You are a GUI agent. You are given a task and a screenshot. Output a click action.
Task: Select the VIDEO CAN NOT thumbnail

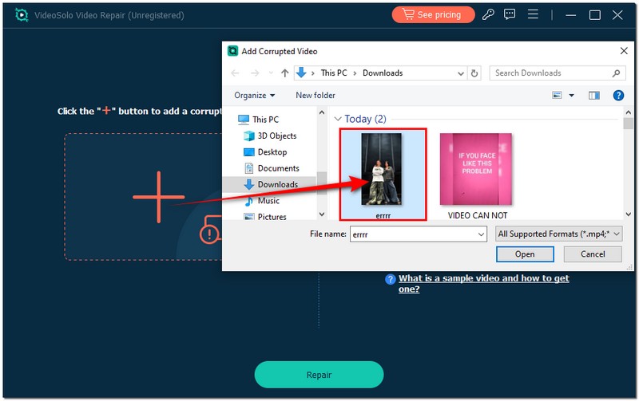476,169
